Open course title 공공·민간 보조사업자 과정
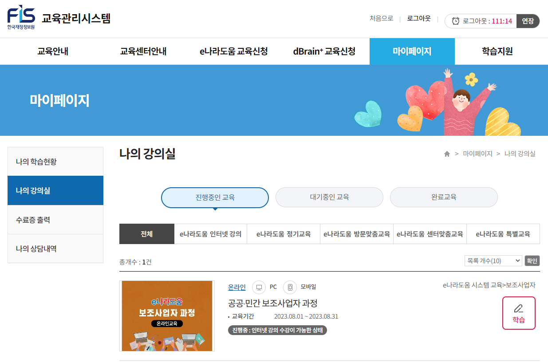The image size is (548, 363). (x=272, y=304)
